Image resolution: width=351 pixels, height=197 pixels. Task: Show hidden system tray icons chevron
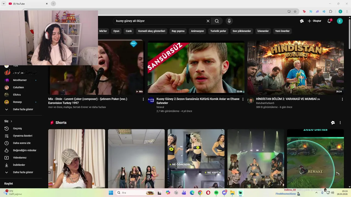[x=316, y=193]
